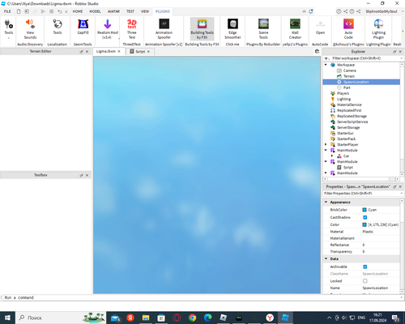The height and width of the screenshot is (324, 405).
Task: Expand the StarterPlayer tree node
Action: pyautogui.click(x=326, y=144)
